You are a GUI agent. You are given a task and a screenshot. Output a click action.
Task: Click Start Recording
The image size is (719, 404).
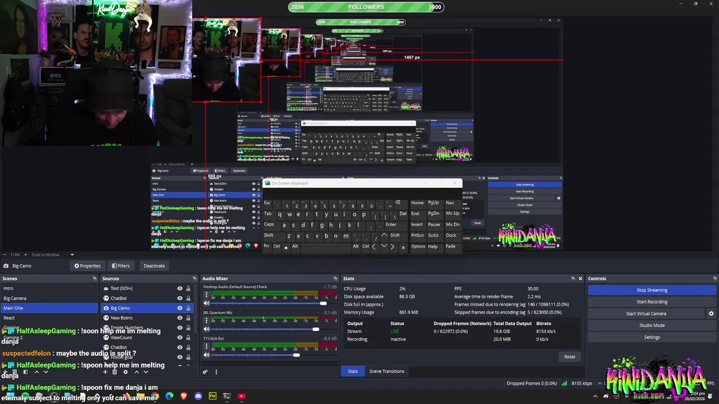pos(652,302)
